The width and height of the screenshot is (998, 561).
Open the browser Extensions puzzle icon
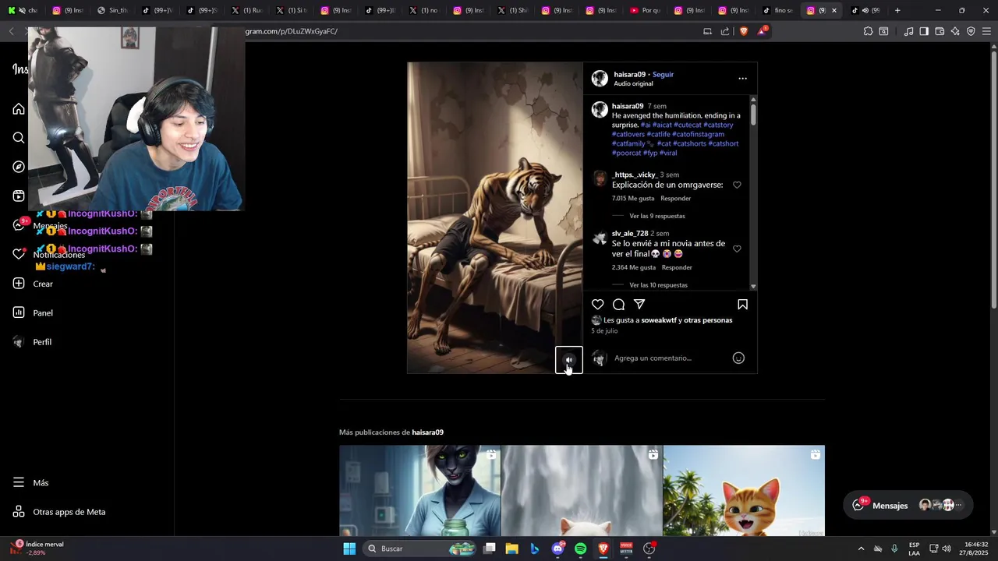click(x=868, y=31)
